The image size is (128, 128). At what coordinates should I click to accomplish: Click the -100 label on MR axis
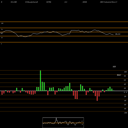(125, 113)
